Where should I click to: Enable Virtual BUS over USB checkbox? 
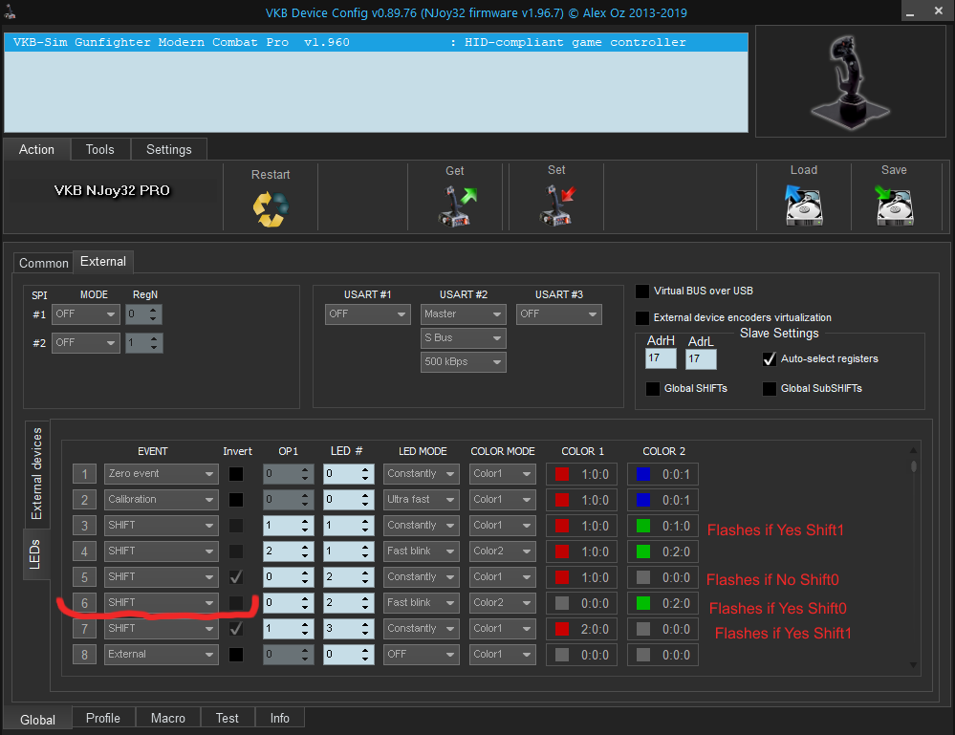click(x=642, y=292)
